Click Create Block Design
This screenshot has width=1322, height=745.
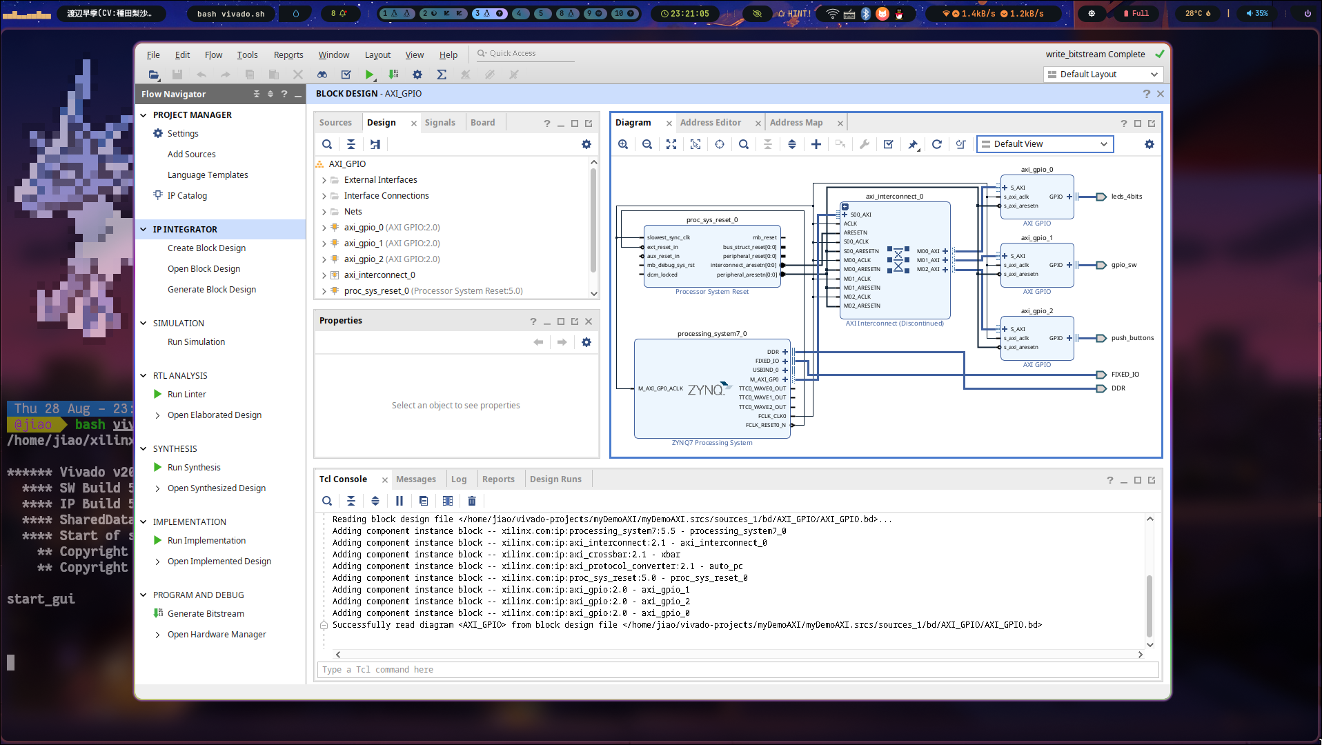click(x=206, y=248)
